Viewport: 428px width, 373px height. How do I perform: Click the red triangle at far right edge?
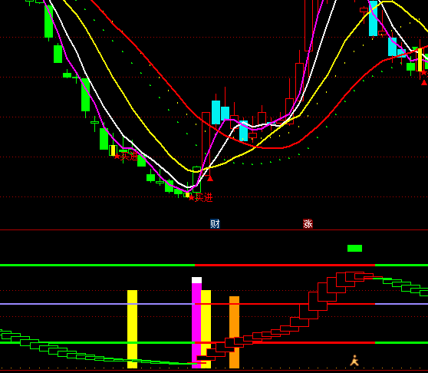(x=424, y=82)
